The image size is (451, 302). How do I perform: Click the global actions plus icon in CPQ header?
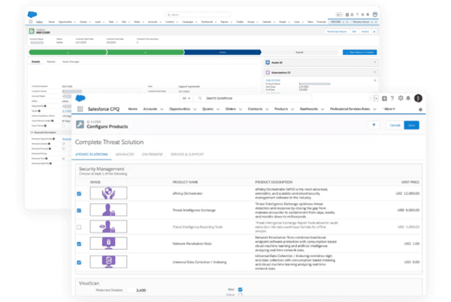[384, 98]
